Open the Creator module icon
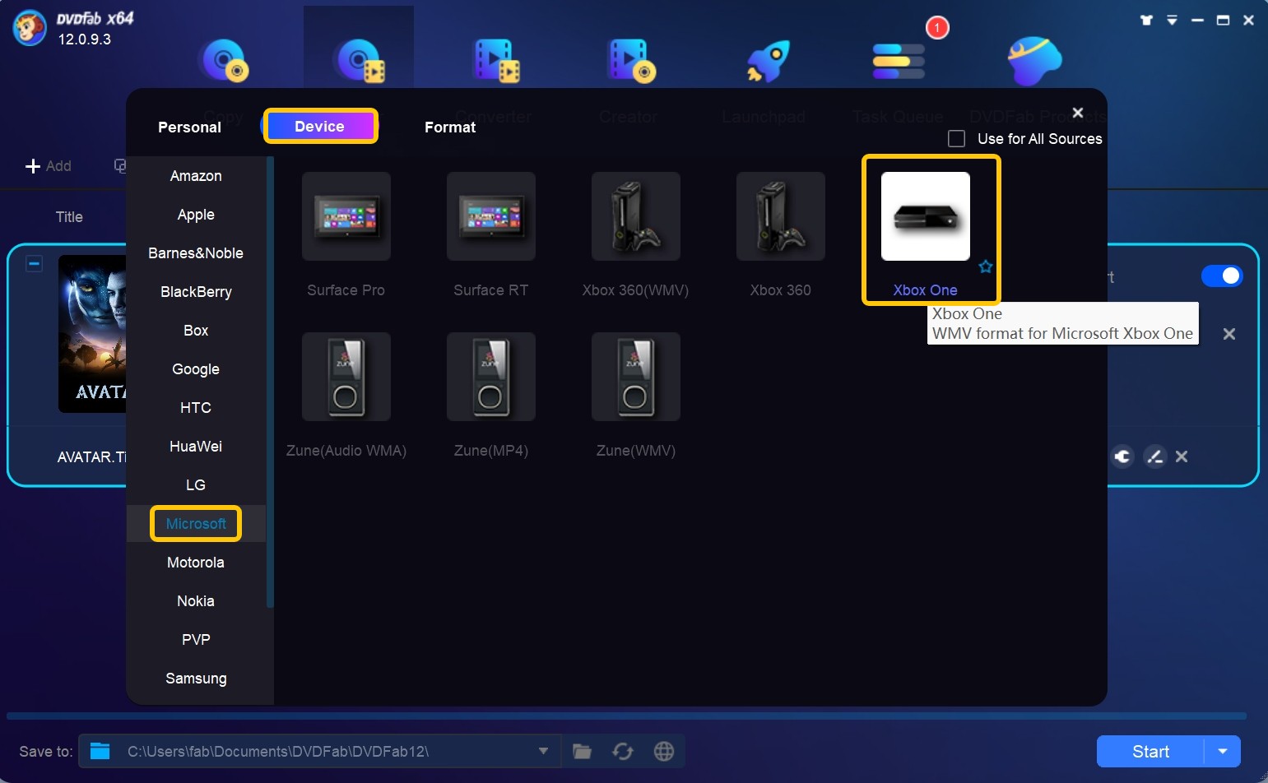Screen dimensions: 1268x783 (629, 60)
